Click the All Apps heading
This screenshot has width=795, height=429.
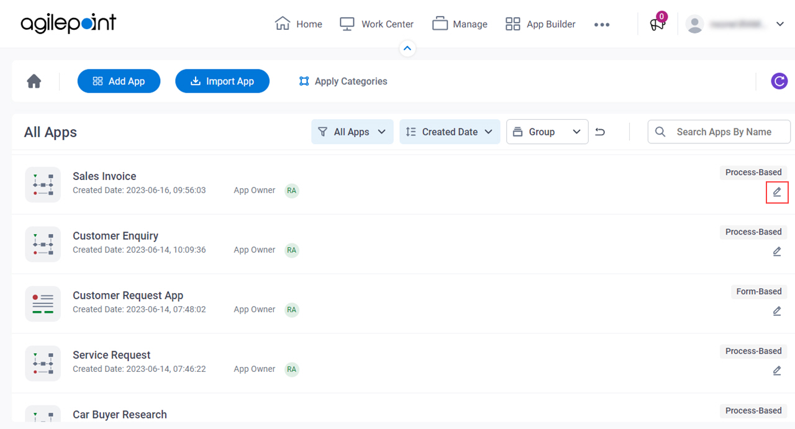pos(50,132)
